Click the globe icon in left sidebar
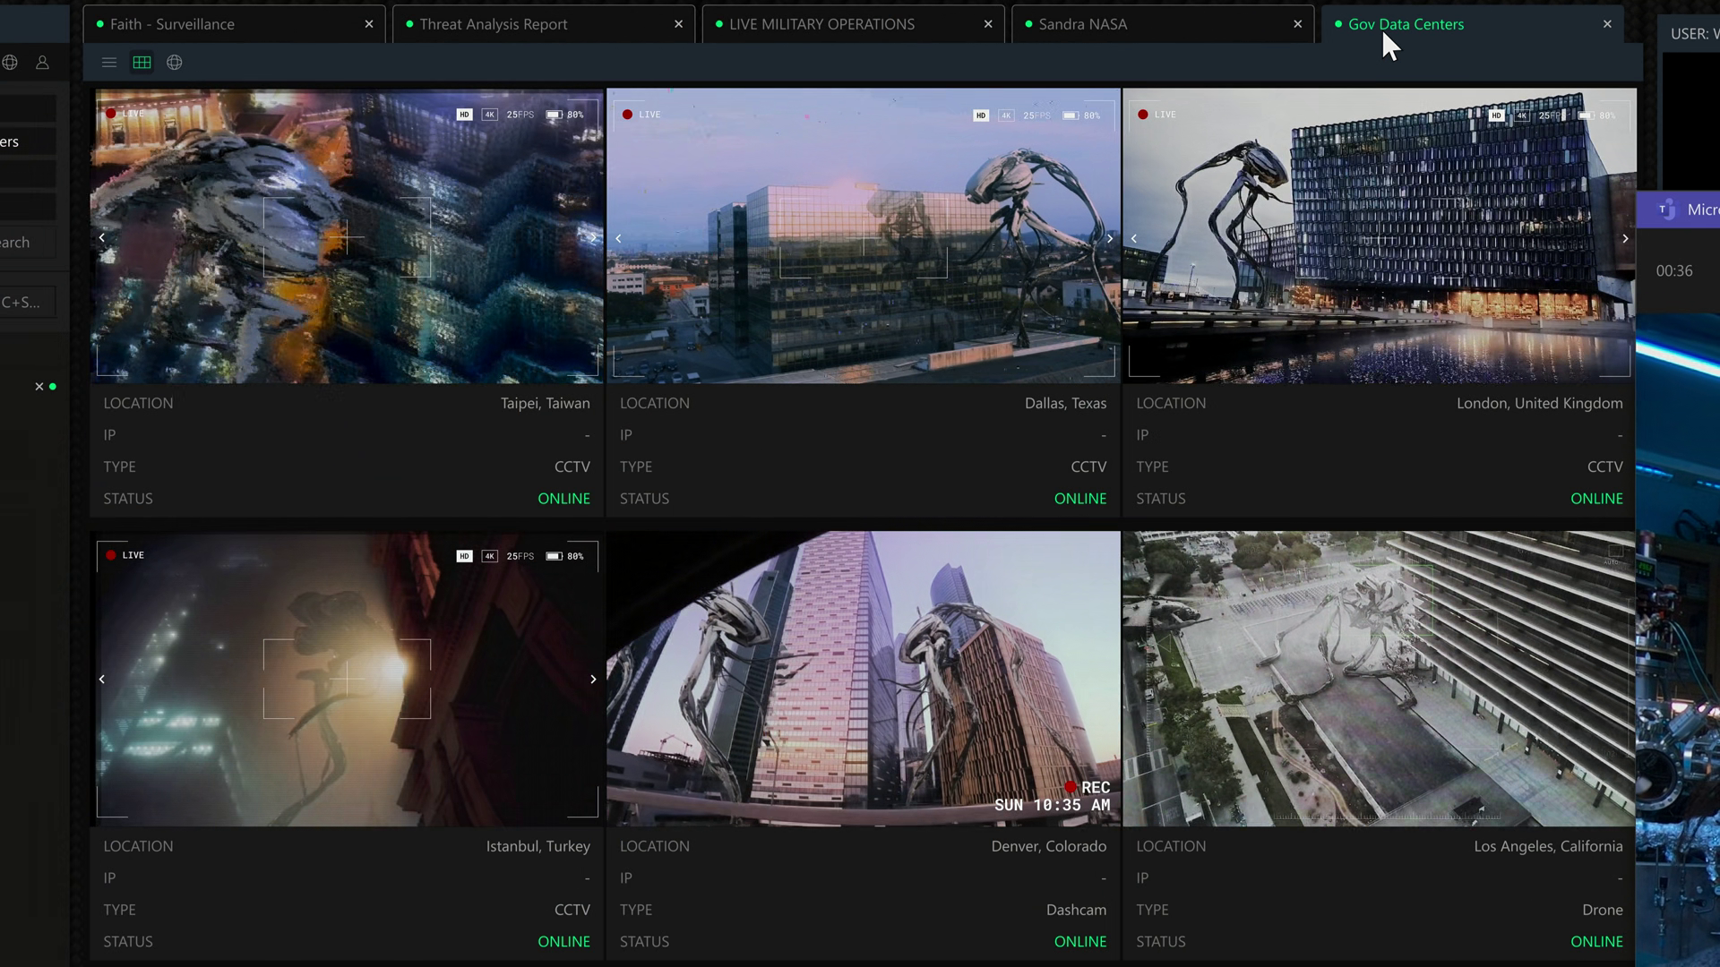The width and height of the screenshot is (1720, 967). tap(10, 63)
